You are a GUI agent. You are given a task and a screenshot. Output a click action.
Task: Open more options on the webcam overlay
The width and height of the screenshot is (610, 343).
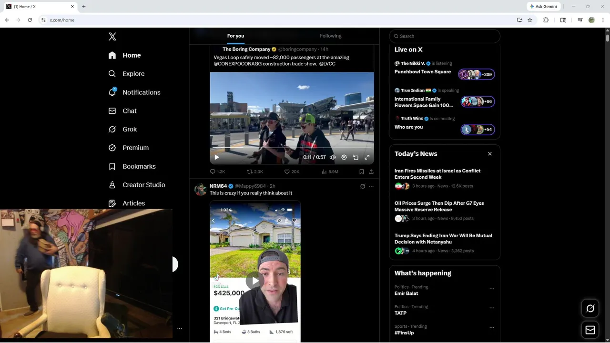point(180,328)
